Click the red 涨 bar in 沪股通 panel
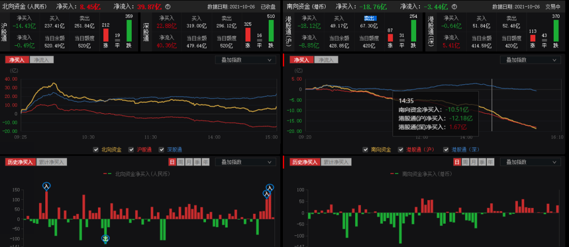Image resolution: width=569 pixels, height=247 pixels. (x=105, y=35)
